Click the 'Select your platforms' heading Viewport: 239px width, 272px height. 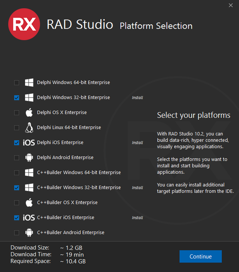(194, 115)
